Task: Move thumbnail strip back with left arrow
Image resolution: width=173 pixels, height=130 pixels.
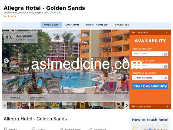Action: click(5, 105)
